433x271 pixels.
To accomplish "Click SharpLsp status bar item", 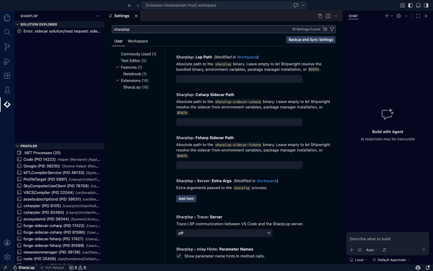I will (24, 268).
